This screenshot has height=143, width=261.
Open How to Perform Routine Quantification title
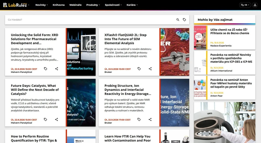[x=34, y=138]
